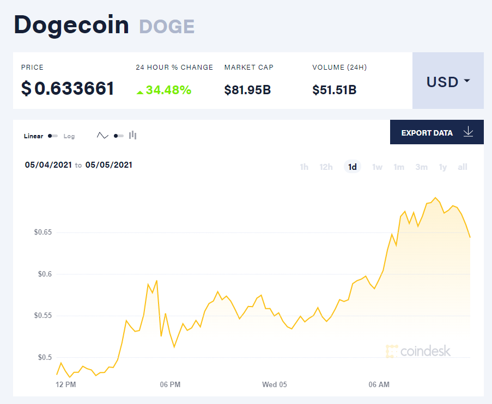Click the caret beside USD

click(467, 81)
